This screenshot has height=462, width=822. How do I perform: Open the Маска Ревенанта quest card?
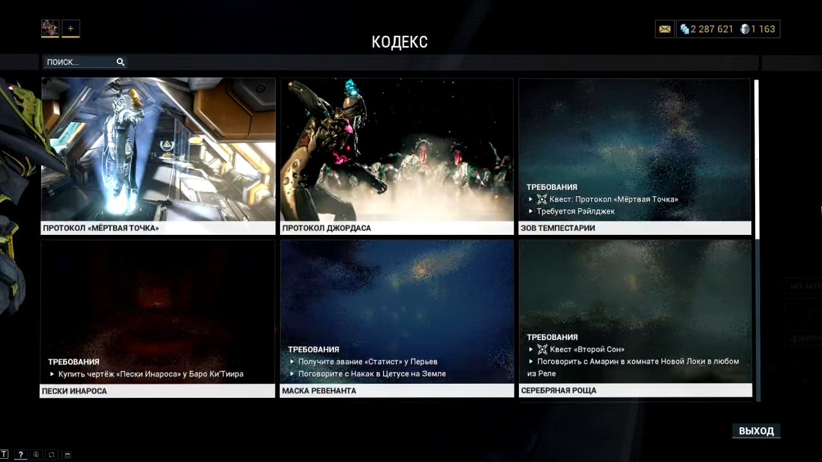(397, 319)
